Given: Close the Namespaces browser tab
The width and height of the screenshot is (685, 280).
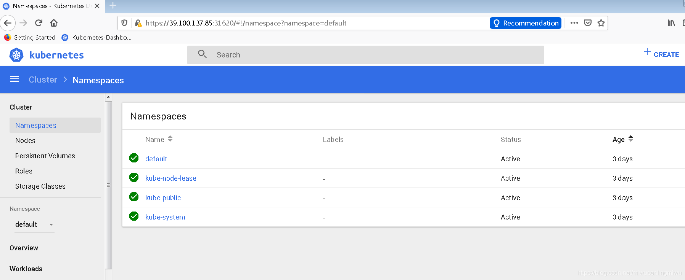Looking at the screenshot, I should tap(97, 6).
